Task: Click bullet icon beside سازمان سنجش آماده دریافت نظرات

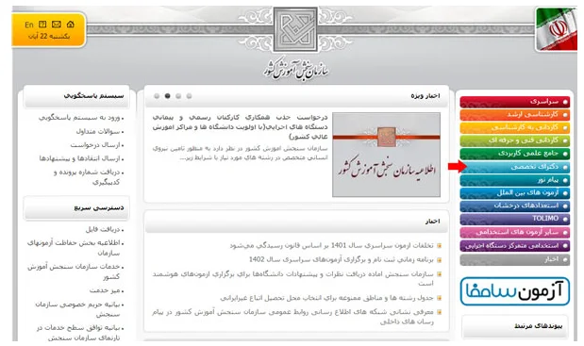Action: 439,274
